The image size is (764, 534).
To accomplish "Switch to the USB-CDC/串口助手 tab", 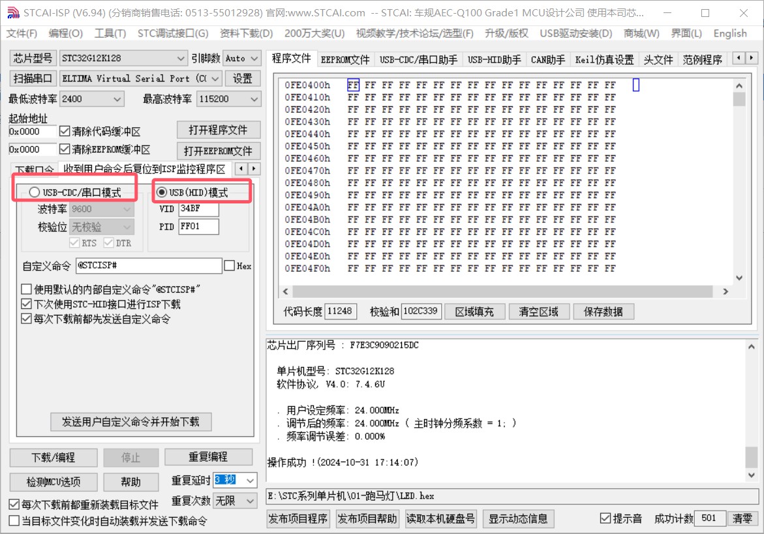I will click(x=419, y=59).
